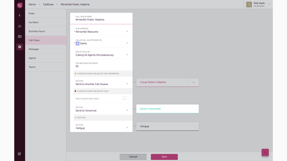This screenshot has height=161, width=287.
Task: Toggle Place Caller In Wait Queue switch
Action: 125,98
